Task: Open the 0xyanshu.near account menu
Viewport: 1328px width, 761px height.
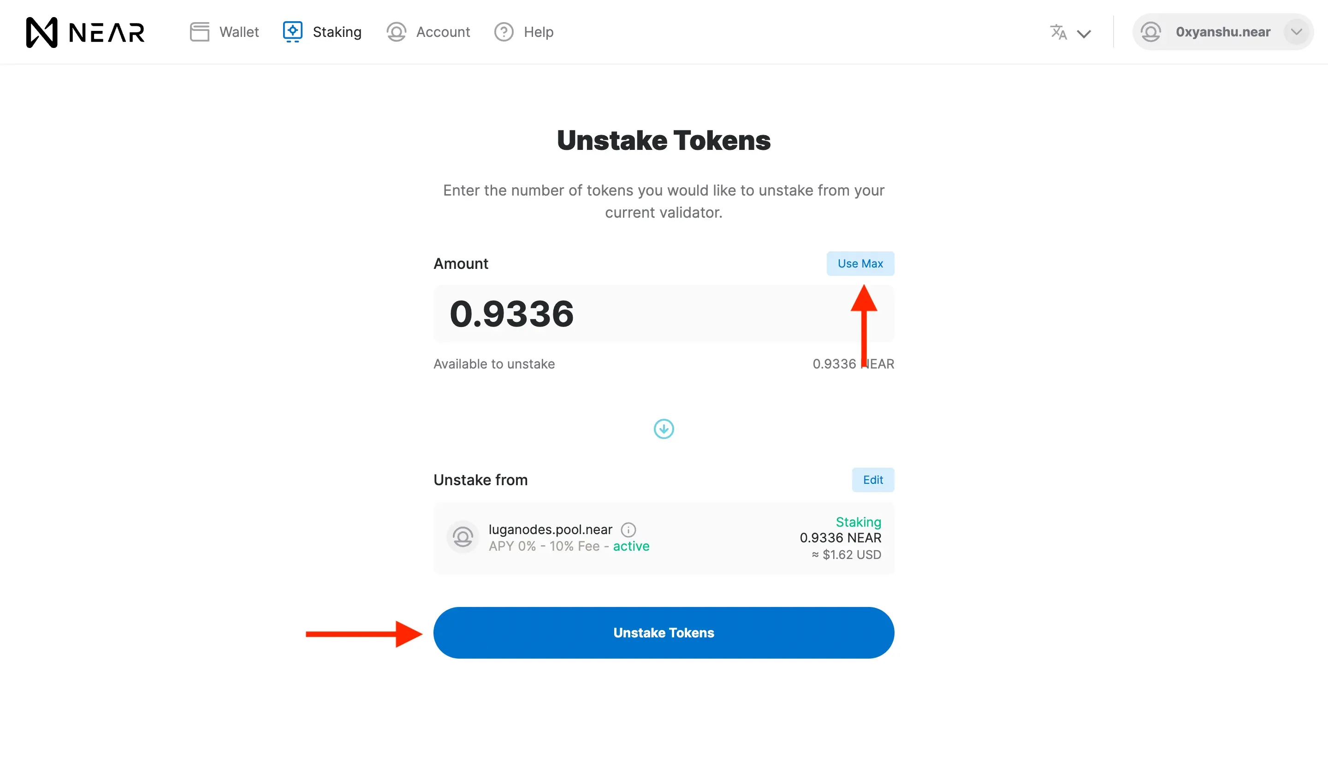Action: [x=1222, y=32]
